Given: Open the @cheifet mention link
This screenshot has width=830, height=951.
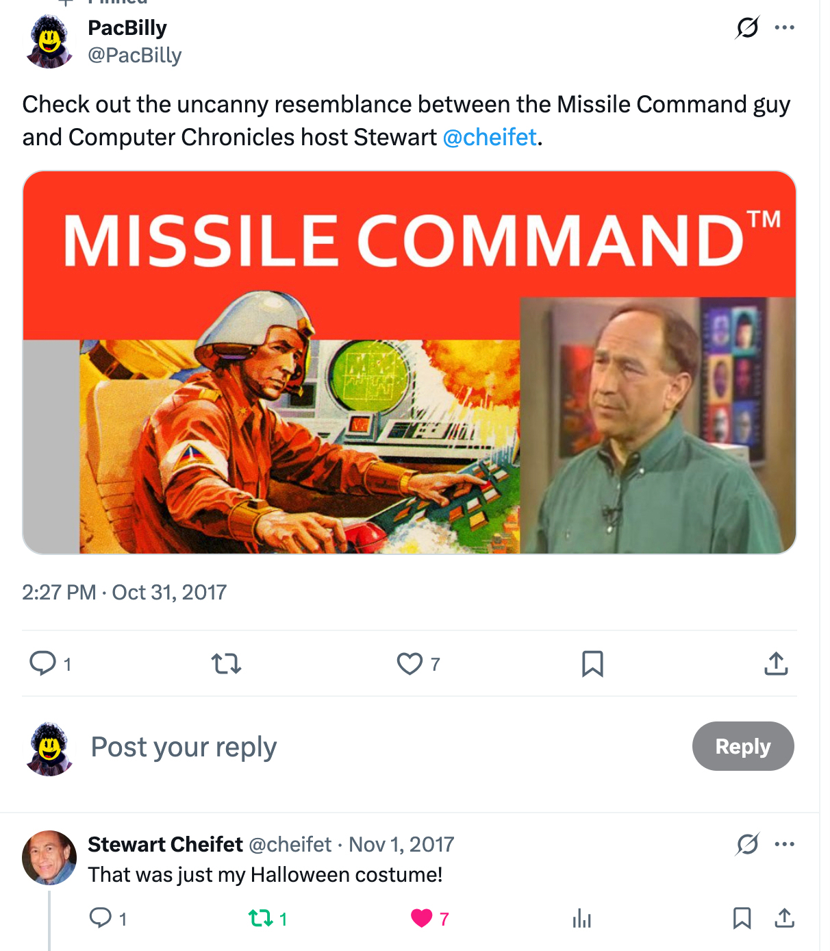Looking at the screenshot, I should (490, 137).
